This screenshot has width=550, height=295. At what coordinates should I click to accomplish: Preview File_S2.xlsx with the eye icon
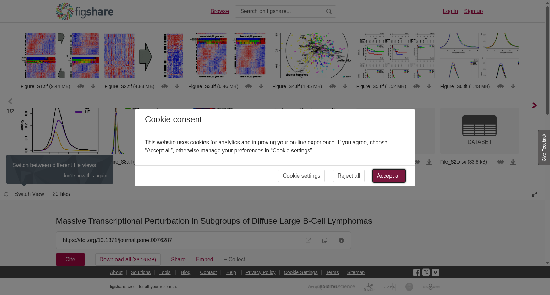500,162
